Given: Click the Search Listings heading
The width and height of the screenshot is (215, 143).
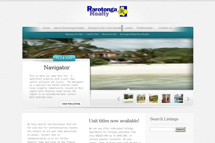Looking at the screenshot, I should [164, 119].
